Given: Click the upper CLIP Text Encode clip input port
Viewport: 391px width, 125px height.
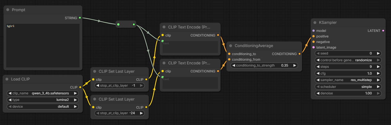Looking at the screenshot, I should click(163, 35).
